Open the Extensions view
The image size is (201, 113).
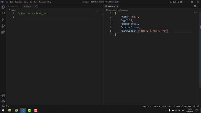(3, 32)
